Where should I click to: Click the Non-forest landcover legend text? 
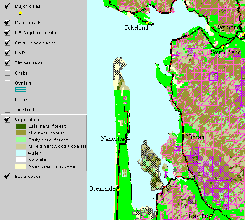52,166
